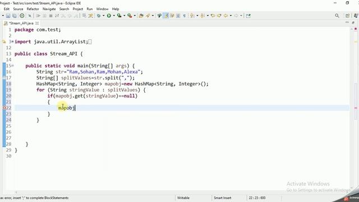The width and height of the screenshot is (359, 202).
Task: Expand the Coverage configurations dropdown
Action: click(x=125, y=16)
